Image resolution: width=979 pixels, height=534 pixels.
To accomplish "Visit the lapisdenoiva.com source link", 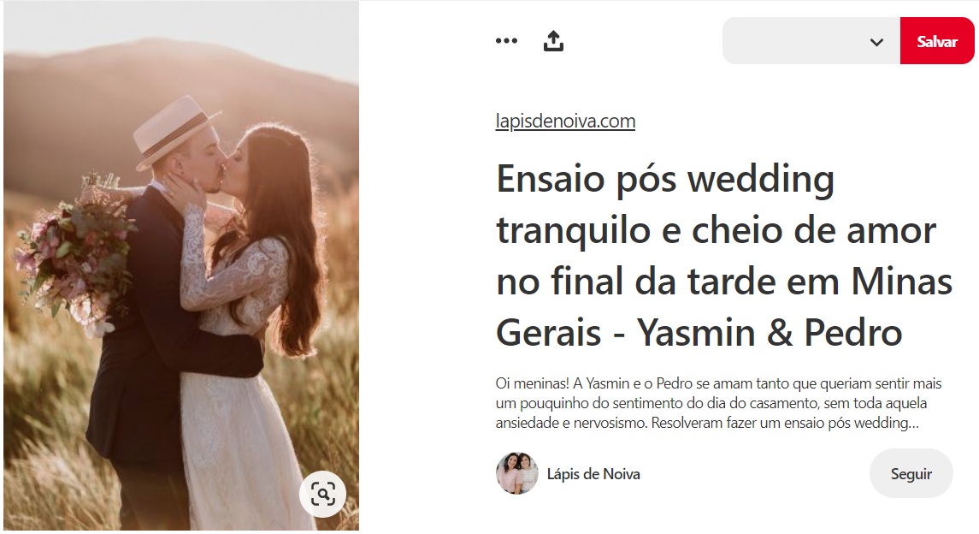I will pos(565,121).
